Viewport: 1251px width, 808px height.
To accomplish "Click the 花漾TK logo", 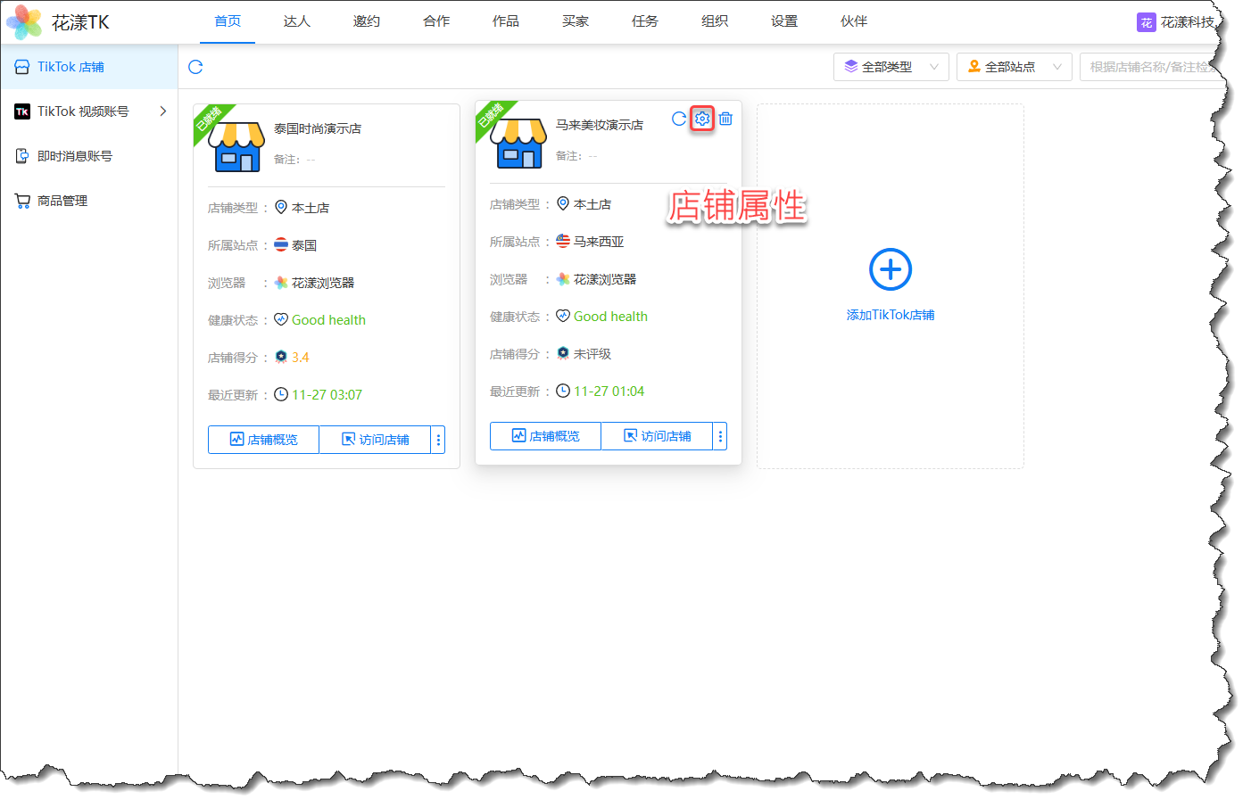I will [59, 22].
